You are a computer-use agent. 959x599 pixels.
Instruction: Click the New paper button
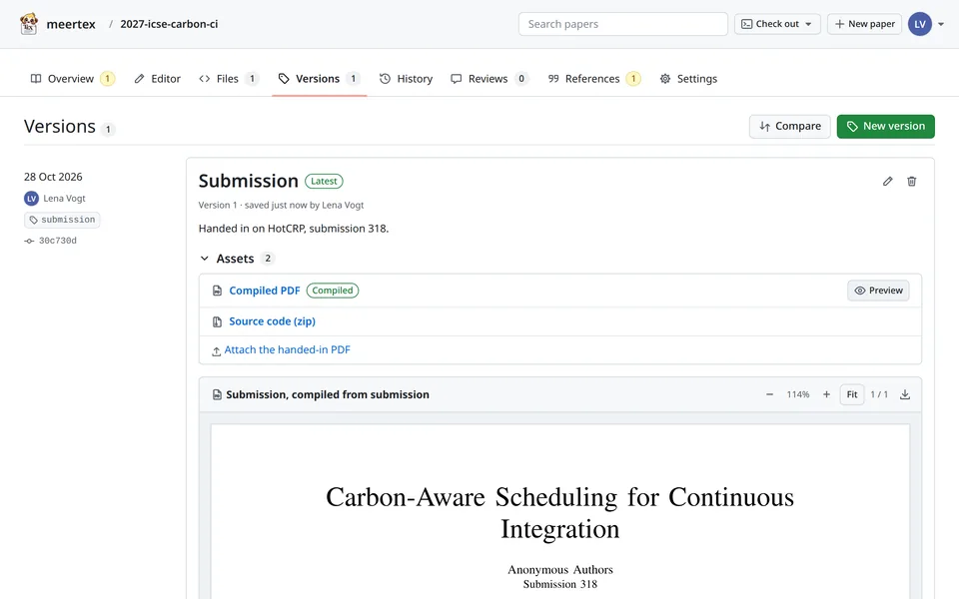coord(864,24)
